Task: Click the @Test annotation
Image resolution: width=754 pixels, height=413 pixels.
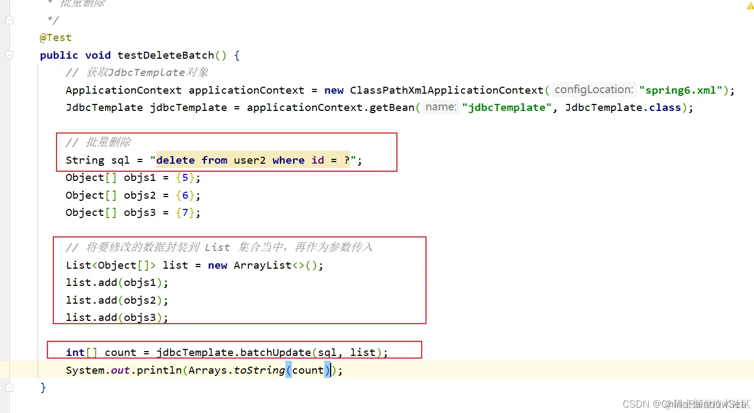Action: [55, 38]
